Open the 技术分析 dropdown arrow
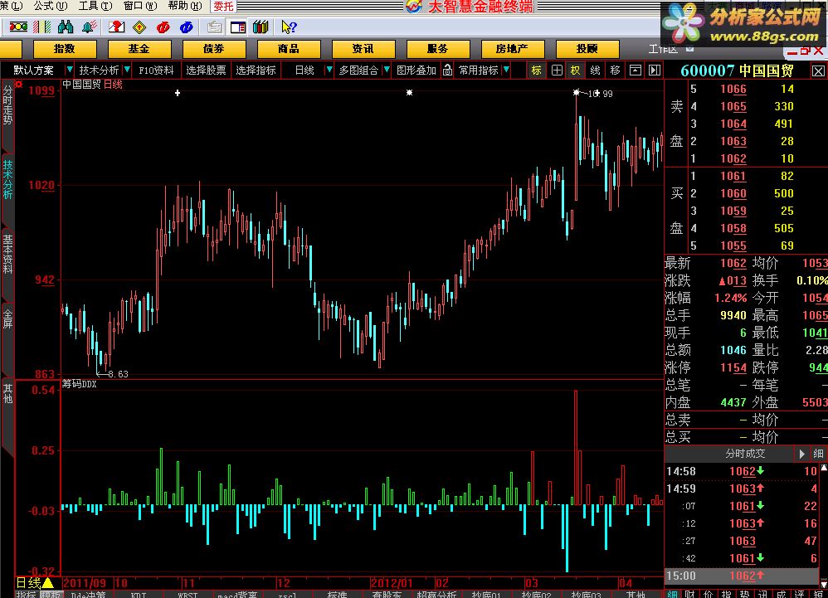The image size is (828, 598). pyautogui.click(x=127, y=70)
